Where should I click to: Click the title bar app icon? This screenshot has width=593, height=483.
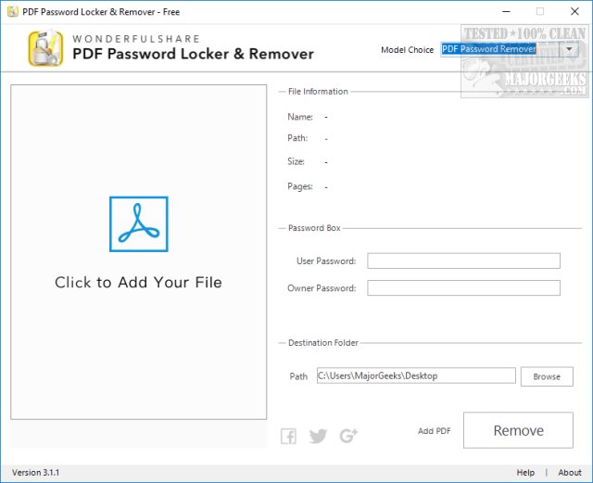(x=12, y=12)
